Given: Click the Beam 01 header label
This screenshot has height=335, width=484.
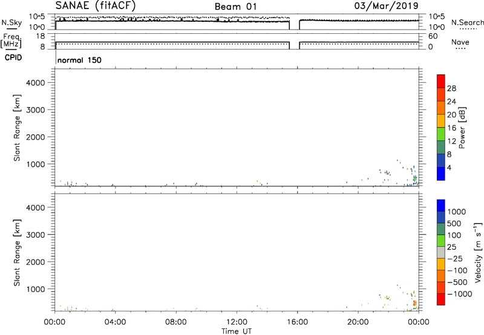Looking at the screenshot, I should (x=235, y=7).
